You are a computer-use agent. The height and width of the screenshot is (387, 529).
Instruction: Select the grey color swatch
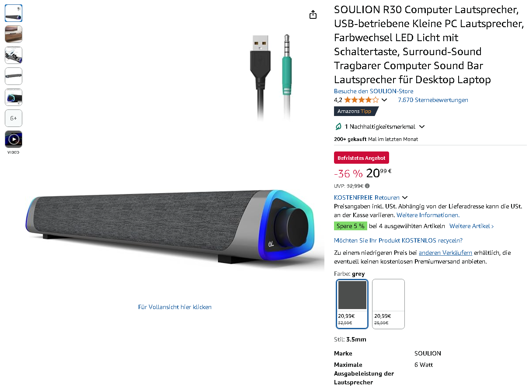tap(352, 304)
